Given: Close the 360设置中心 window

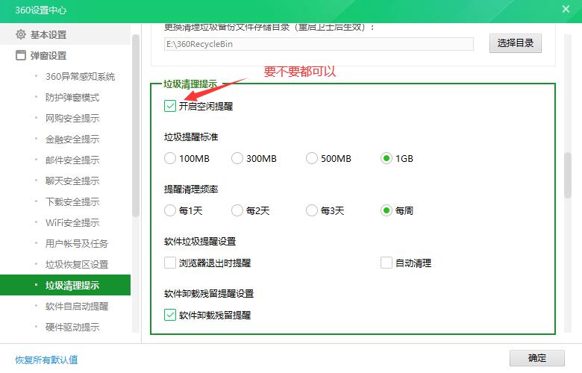Looking at the screenshot, I should 566,9.
